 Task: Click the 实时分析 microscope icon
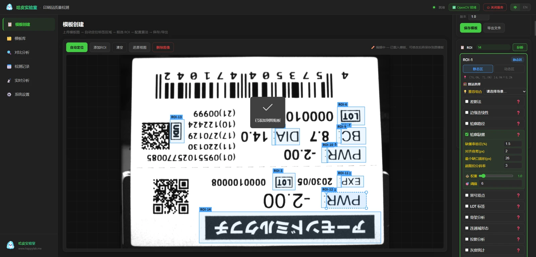pyautogui.click(x=9, y=81)
